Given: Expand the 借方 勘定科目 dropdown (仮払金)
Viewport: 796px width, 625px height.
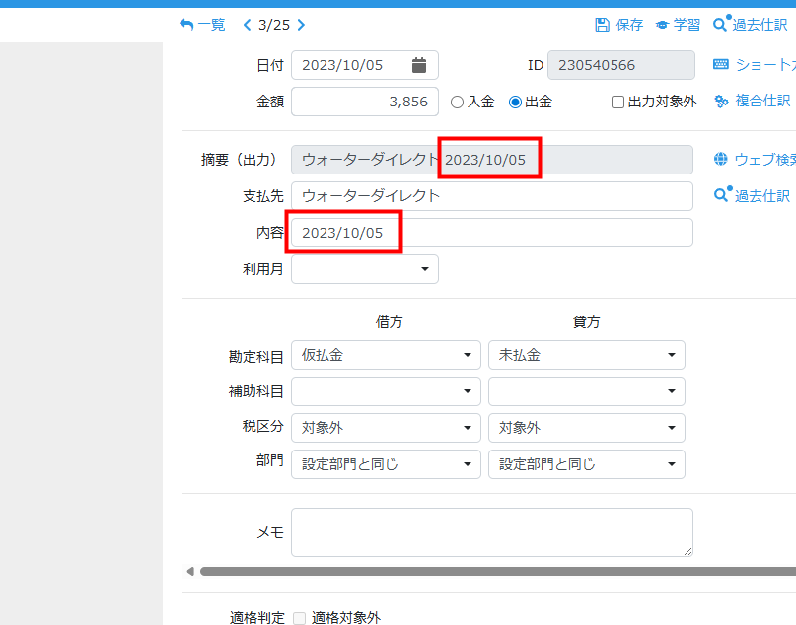Looking at the screenshot, I should tap(386, 355).
